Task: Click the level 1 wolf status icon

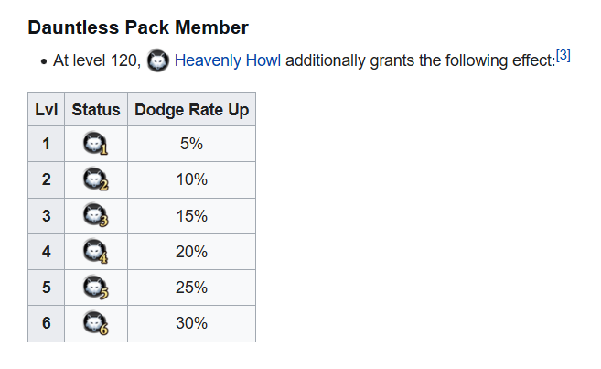Action: pos(96,144)
